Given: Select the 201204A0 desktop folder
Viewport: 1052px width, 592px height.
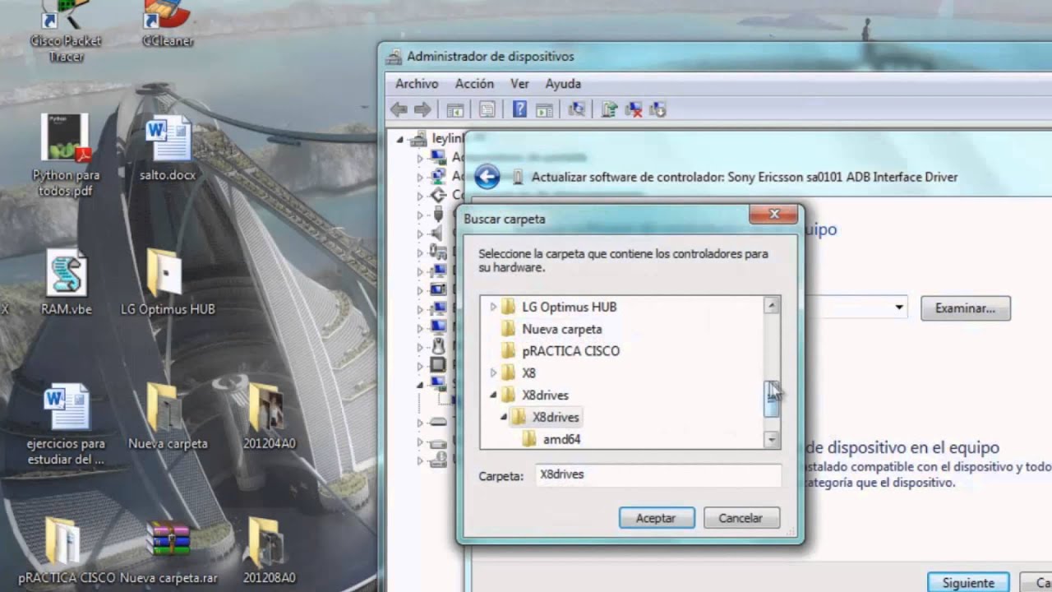Looking at the screenshot, I should pos(270,418).
